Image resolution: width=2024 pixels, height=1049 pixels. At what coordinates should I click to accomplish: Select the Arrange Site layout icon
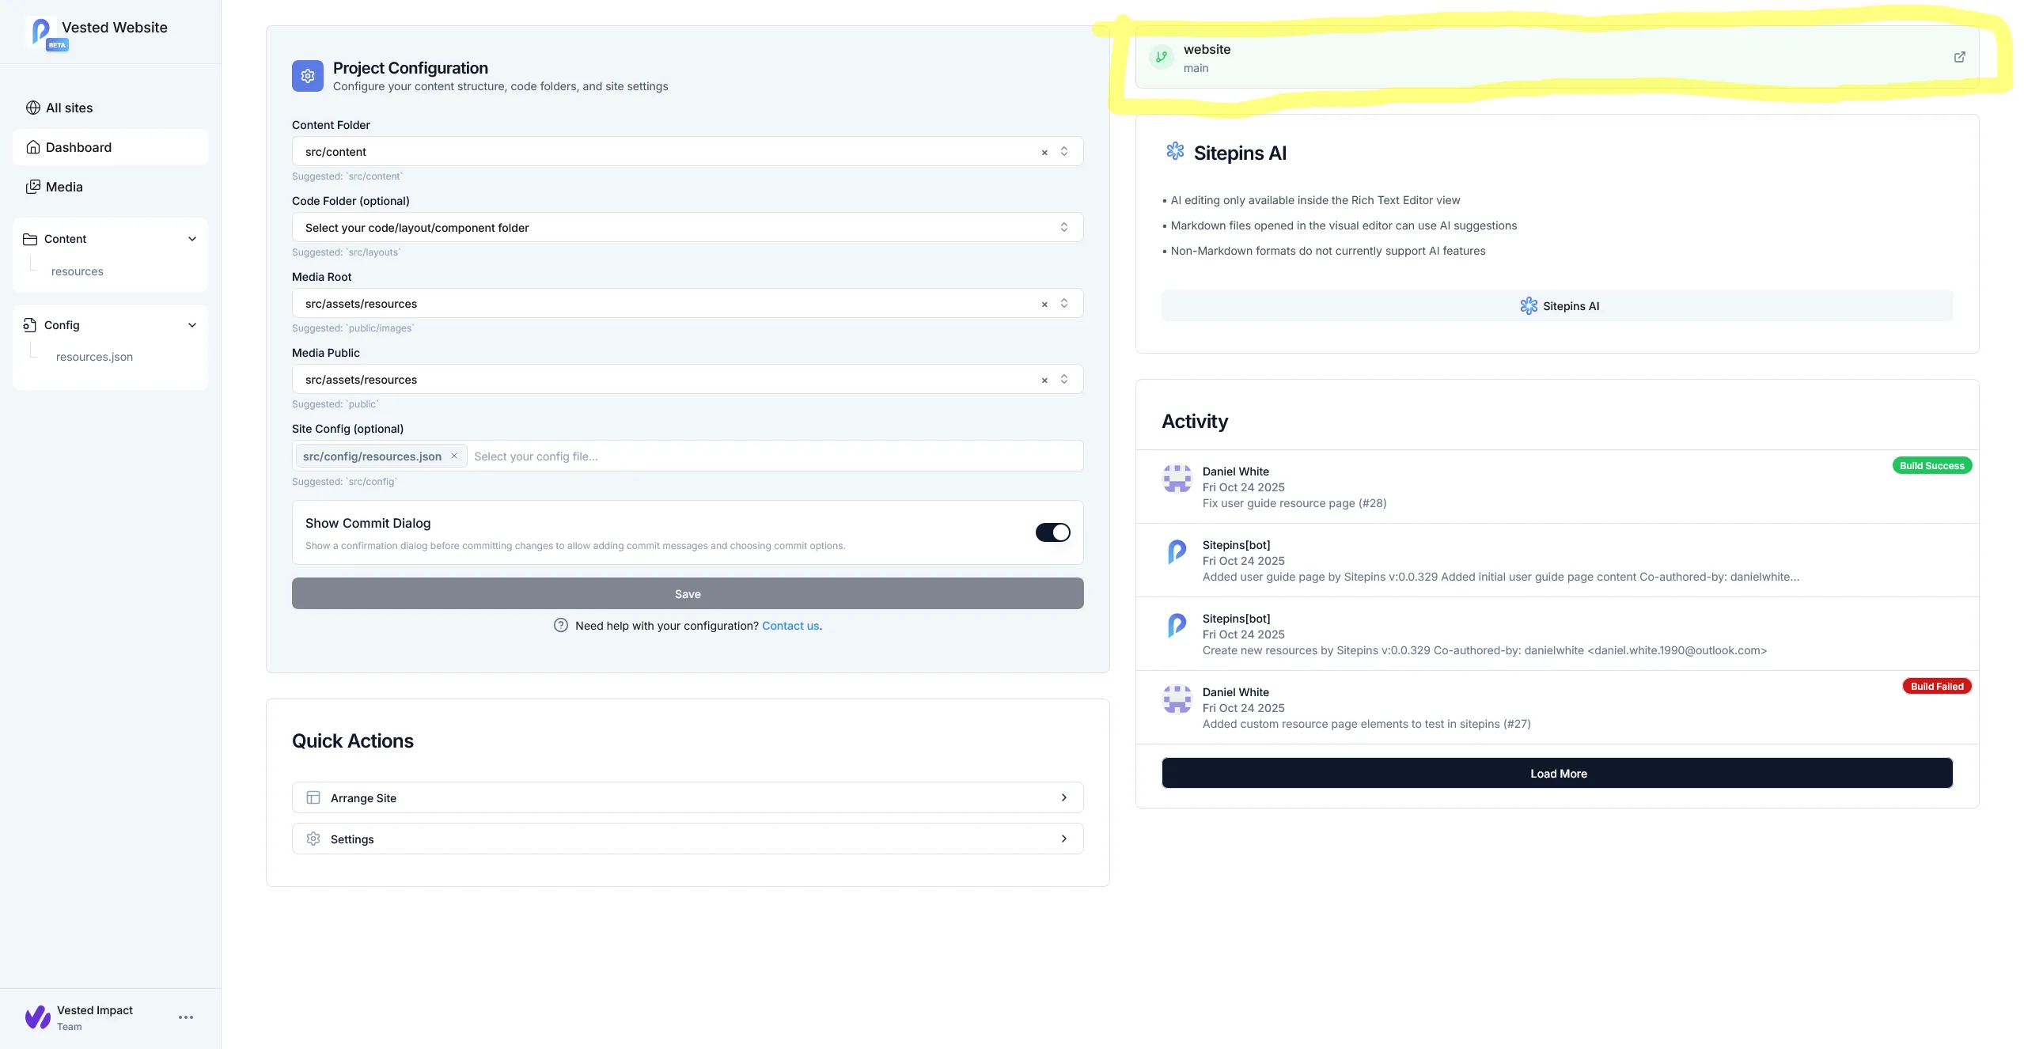[x=313, y=797]
